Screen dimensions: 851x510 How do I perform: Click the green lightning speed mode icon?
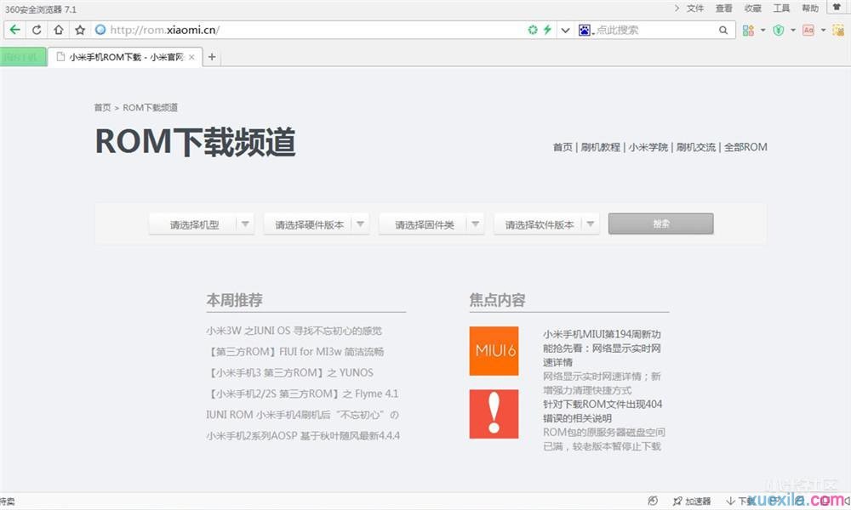pyautogui.click(x=547, y=30)
